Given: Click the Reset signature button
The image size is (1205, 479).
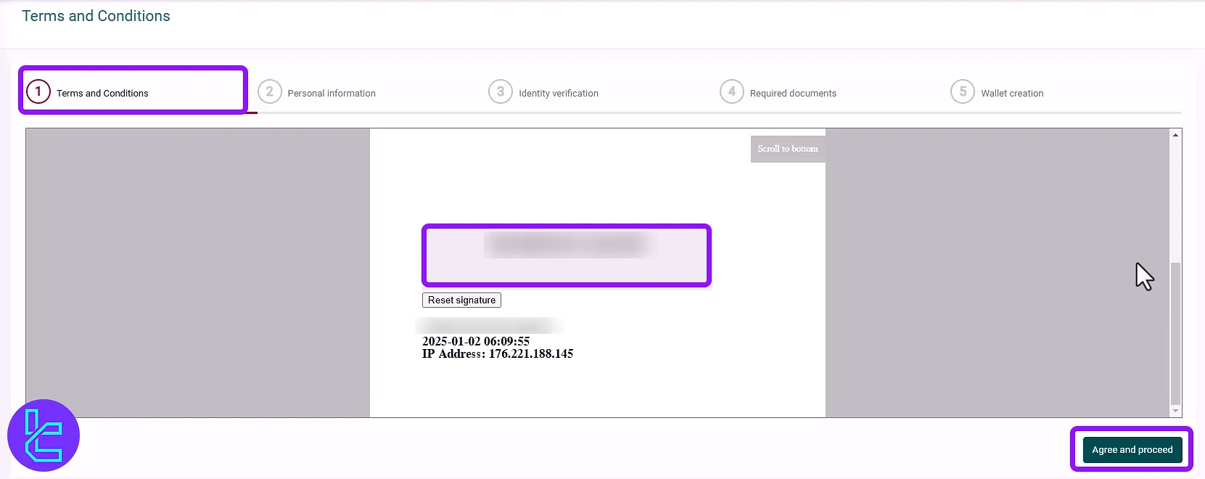Looking at the screenshot, I should coord(461,300).
